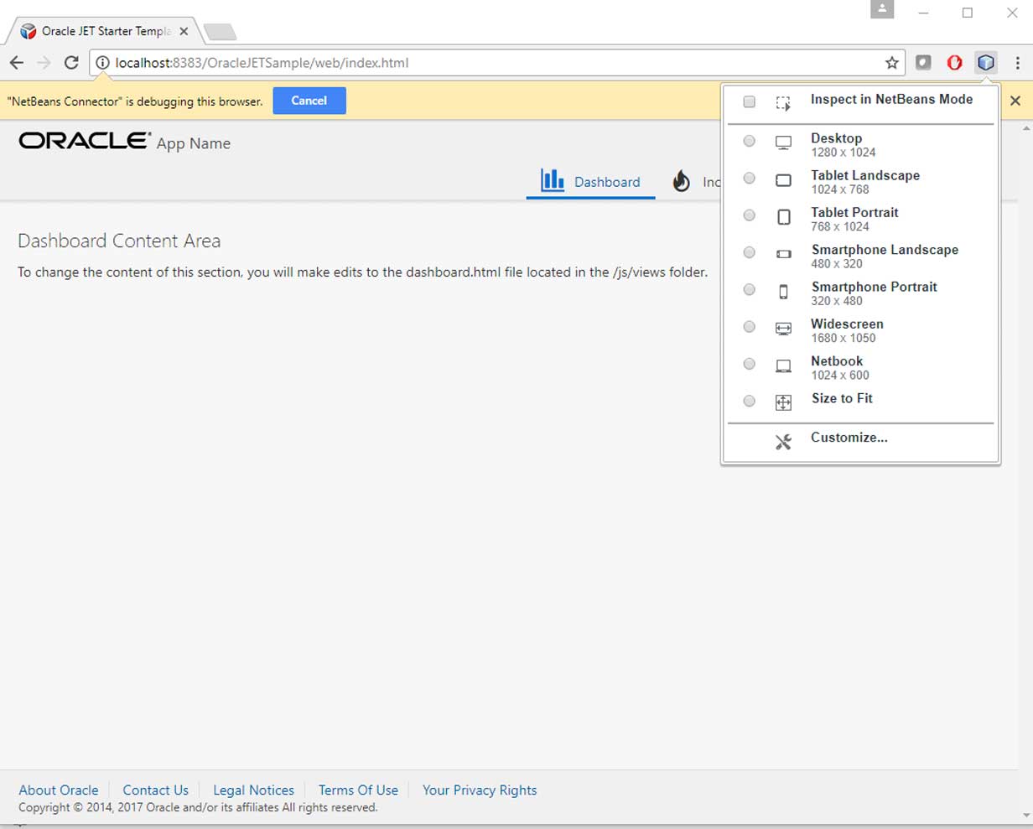Open the Terms Of Use link
The width and height of the screenshot is (1033, 829).
coord(358,790)
